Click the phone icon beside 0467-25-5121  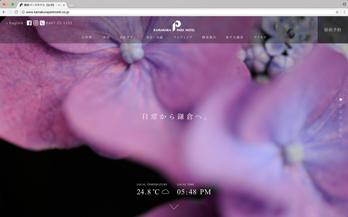[x=42, y=23]
